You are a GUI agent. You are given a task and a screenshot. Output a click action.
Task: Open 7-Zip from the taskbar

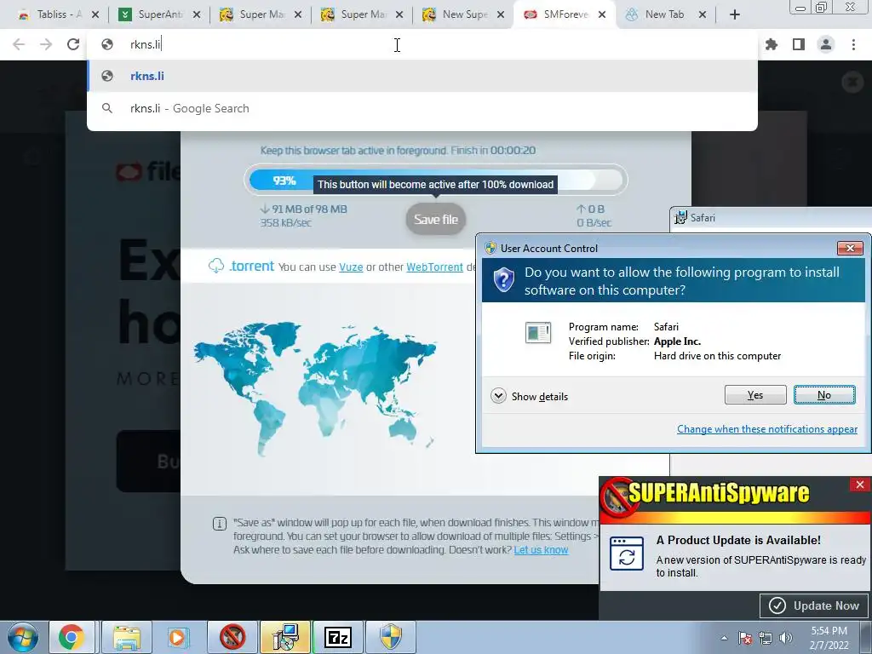point(337,637)
